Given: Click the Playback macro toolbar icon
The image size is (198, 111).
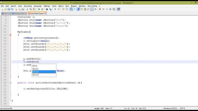Looking at the screenshot, I should pos(107,9).
